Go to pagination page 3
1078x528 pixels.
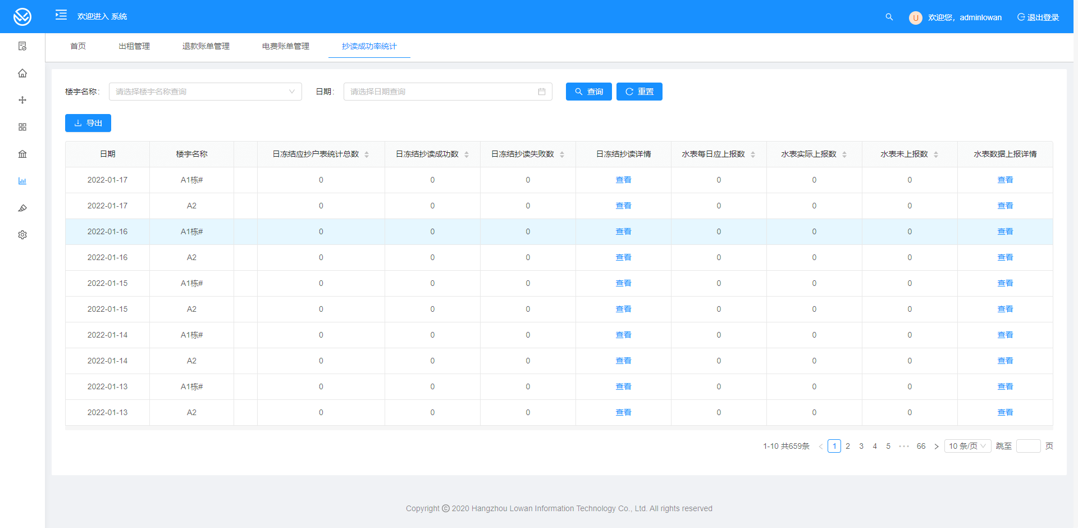click(861, 446)
